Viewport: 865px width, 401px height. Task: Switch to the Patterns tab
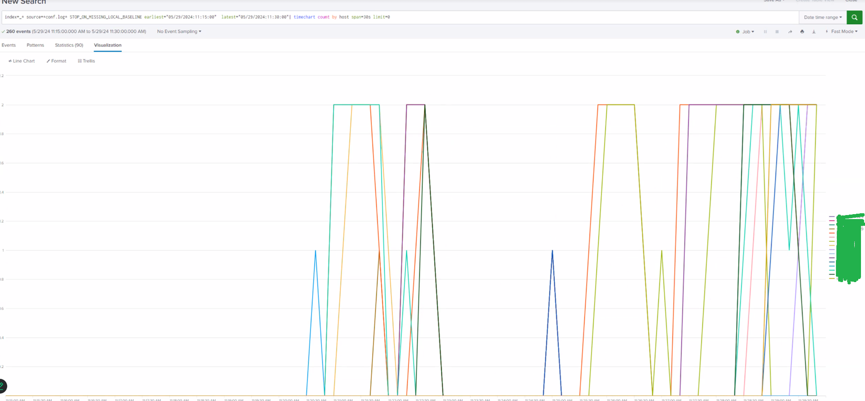(x=35, y=45)
